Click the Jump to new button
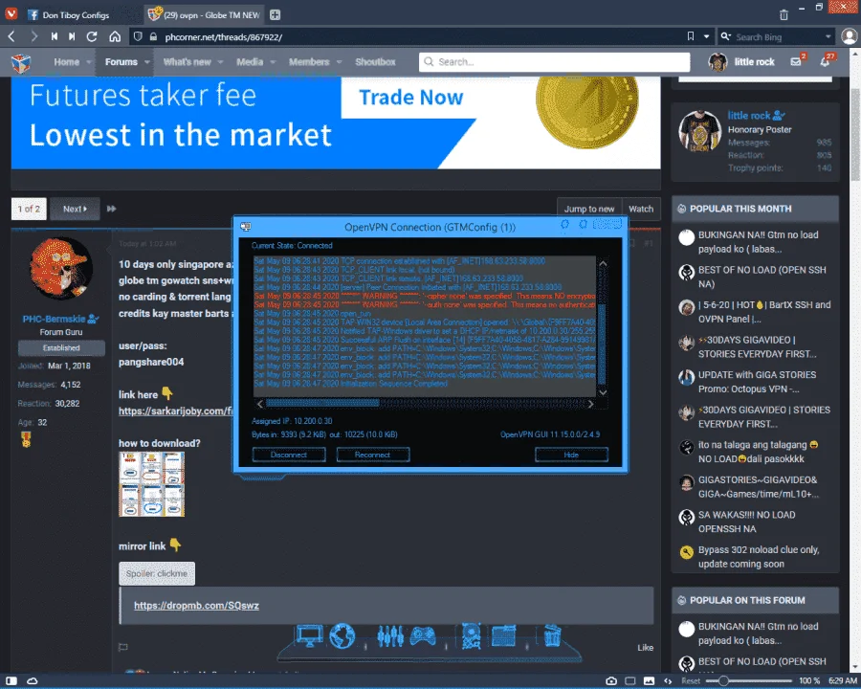This screenshot has height=689, width=861. pos(589,209)
